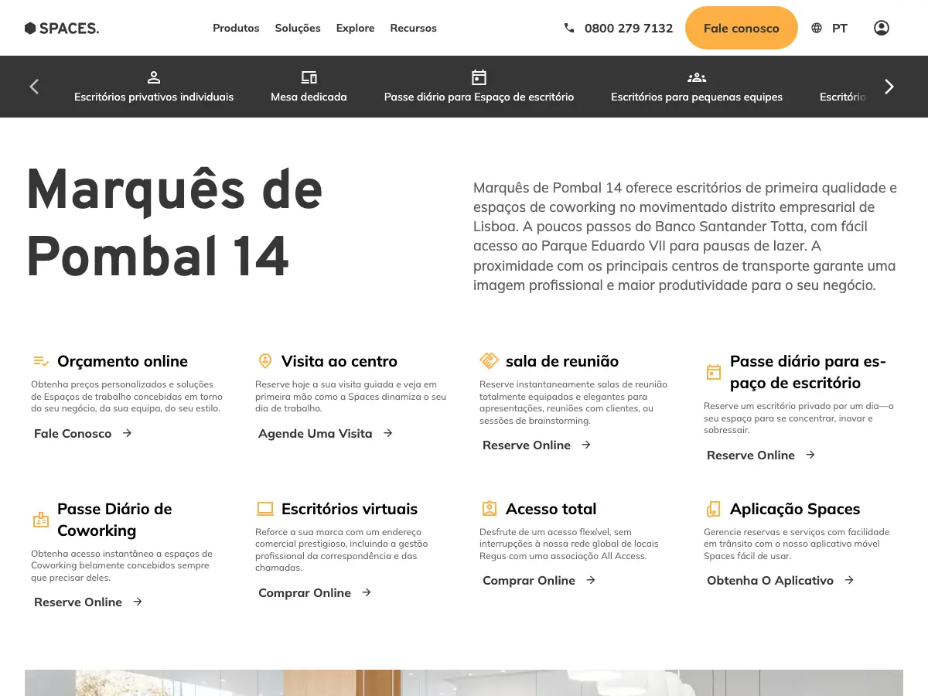This screenshot has height=696, width=928.
Task: Select the Mesa dedicada tab
Action: [x=309, y=97]
